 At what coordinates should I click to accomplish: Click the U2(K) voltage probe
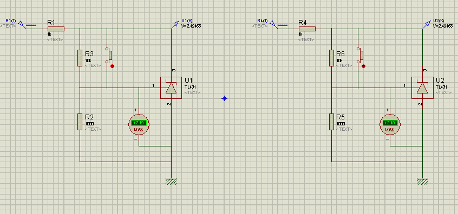point(427,25)
